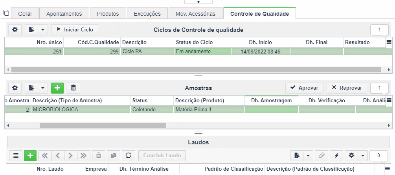
Task: Export data icon in Amostras toolbar
Action: click(31, 88)
